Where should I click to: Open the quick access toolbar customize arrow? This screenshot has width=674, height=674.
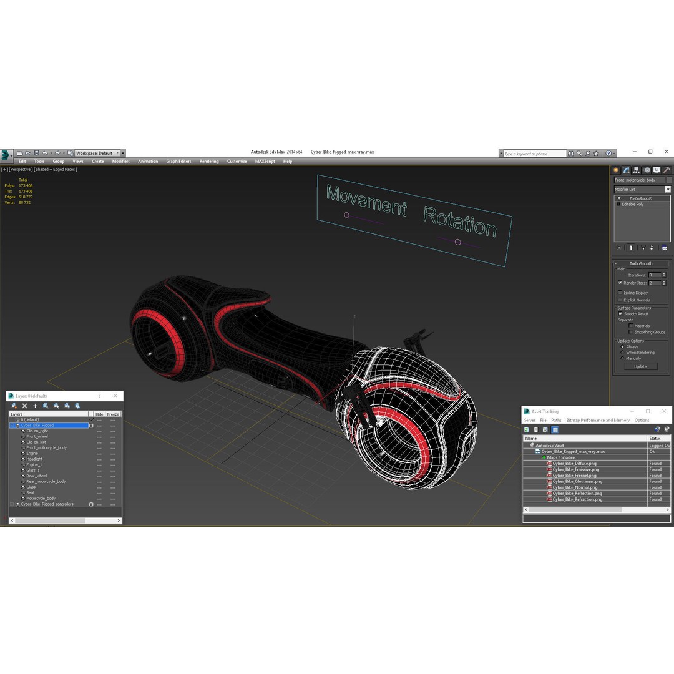pyautogui.click(x=123, y=153)
